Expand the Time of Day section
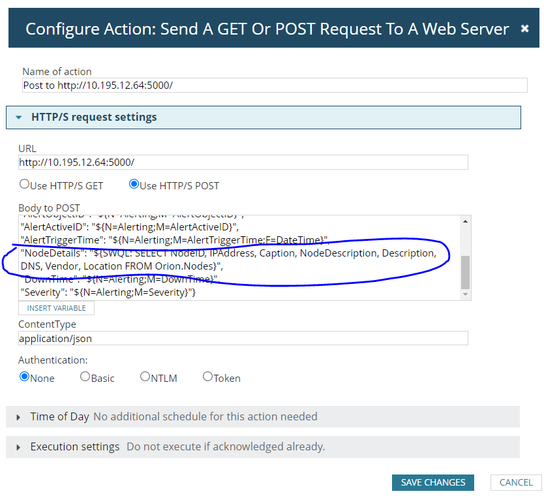 19,418
